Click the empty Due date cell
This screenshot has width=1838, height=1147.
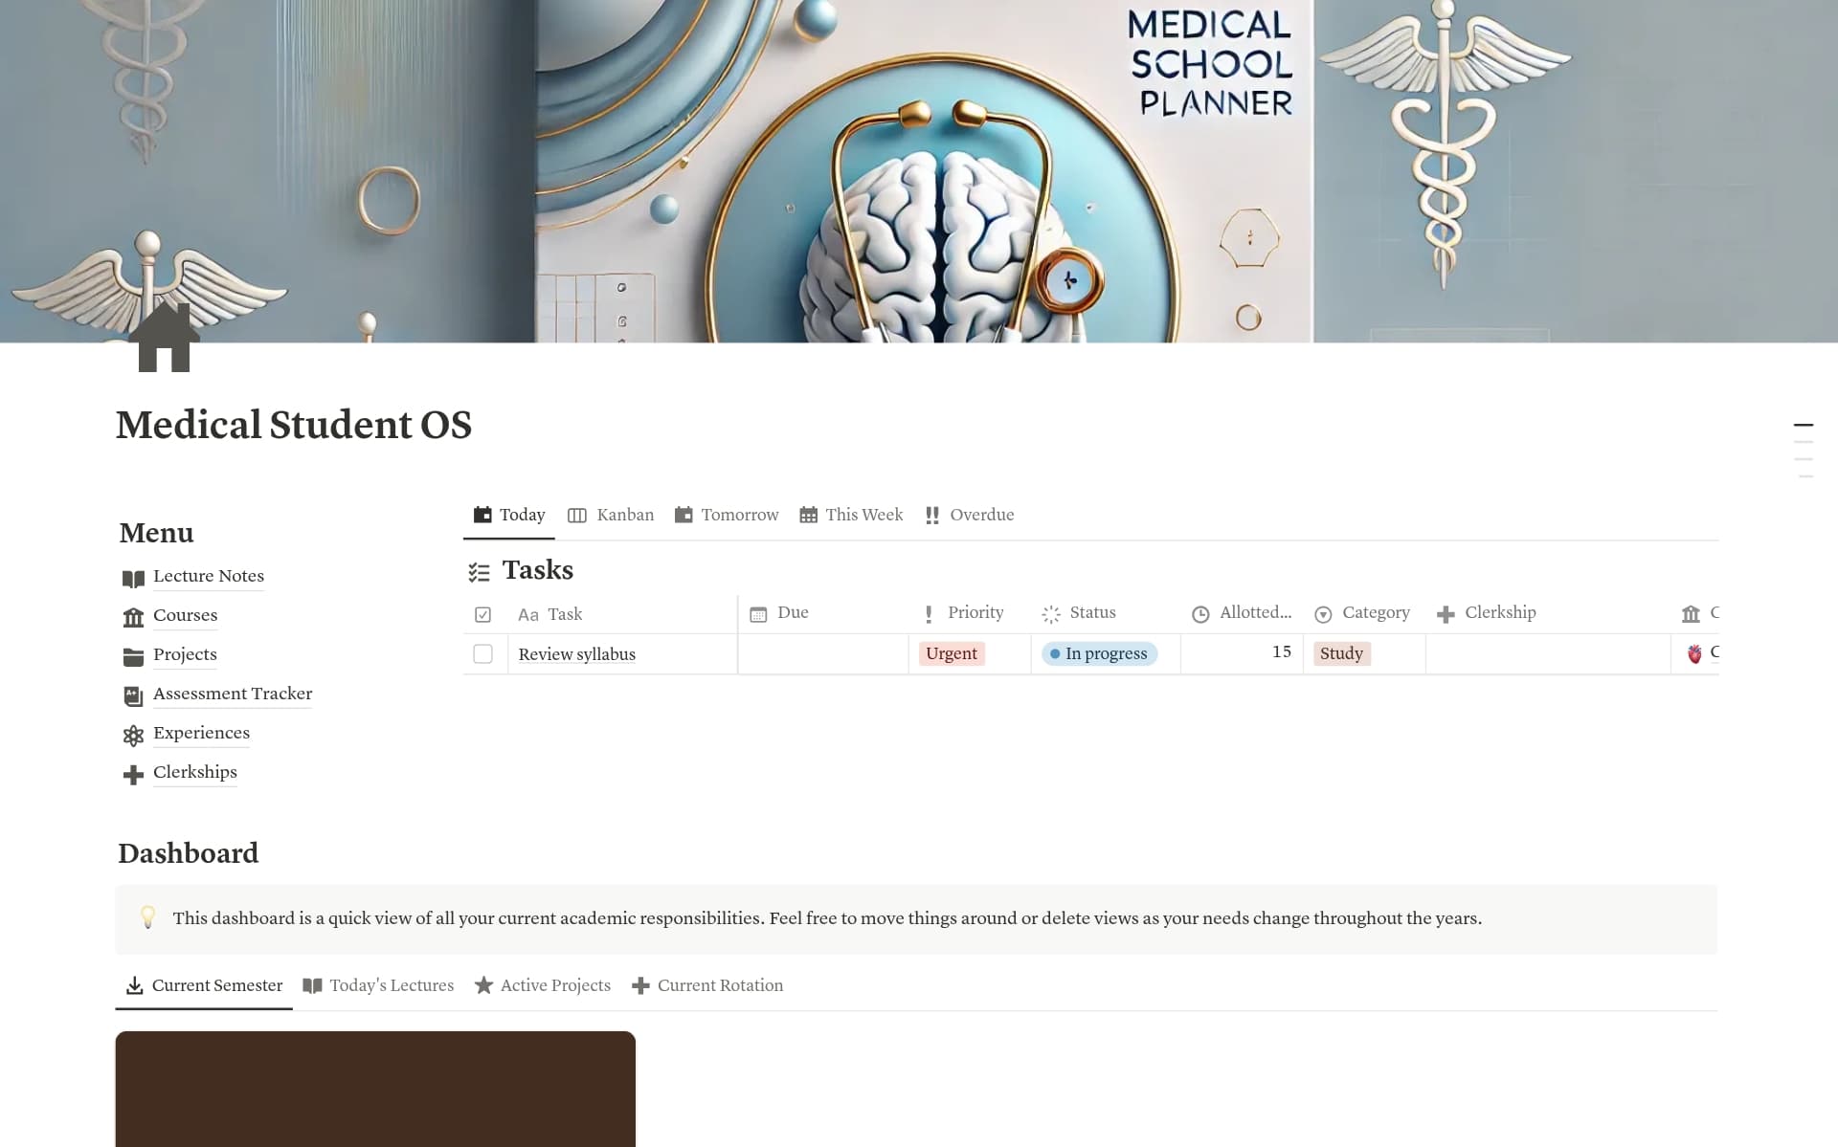823,654
